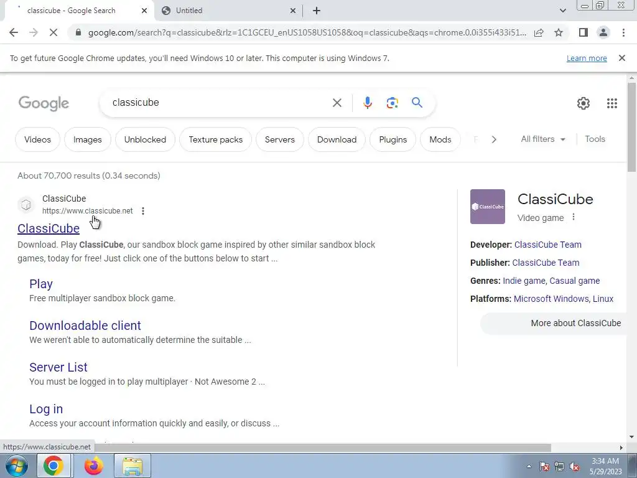The width and height of the screenshot is (637, 478).
Task: Open developer ClassiCube Team link
Action: tap(547, 245)
